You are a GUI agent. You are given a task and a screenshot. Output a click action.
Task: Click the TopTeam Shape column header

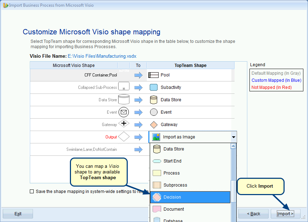tap(191, 65)
